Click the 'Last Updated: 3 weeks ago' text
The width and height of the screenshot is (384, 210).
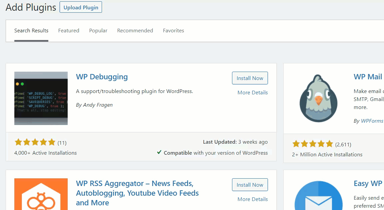click(x=235, y=142)
